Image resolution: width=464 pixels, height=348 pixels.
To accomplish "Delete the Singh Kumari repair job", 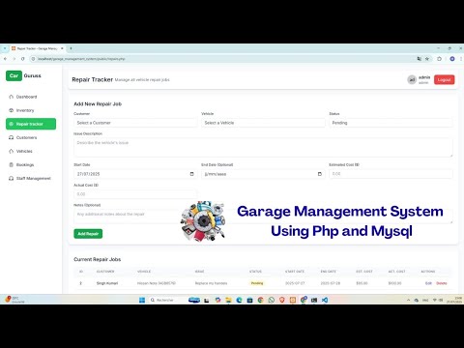I will point(442,283).
